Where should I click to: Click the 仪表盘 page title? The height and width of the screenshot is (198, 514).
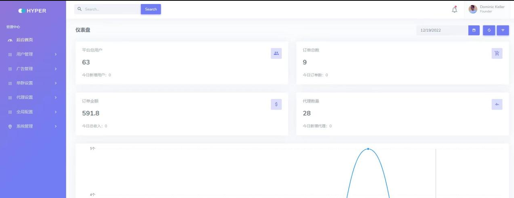pos(83,30)
